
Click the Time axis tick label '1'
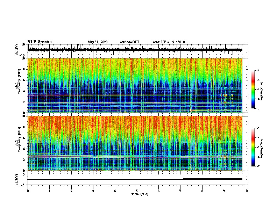click(x=49, y=191)
